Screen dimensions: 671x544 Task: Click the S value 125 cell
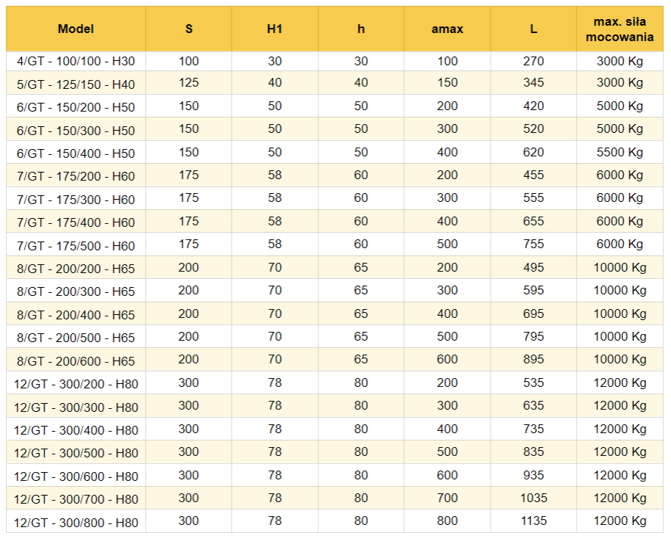189,83
